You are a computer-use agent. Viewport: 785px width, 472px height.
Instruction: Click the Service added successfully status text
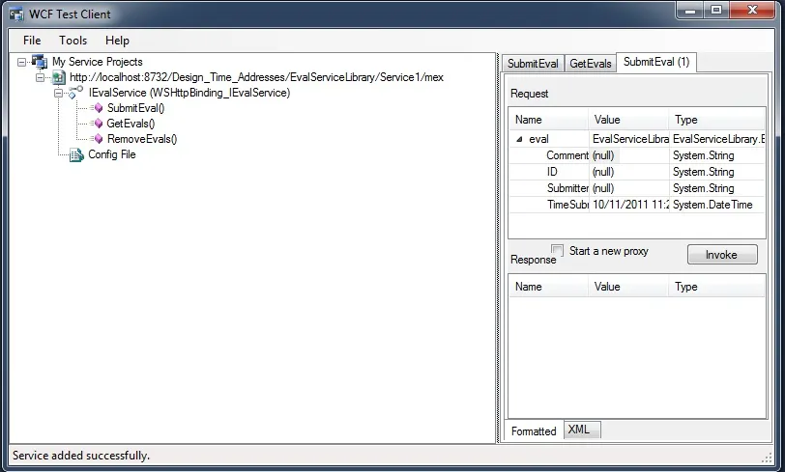point(81,456)
